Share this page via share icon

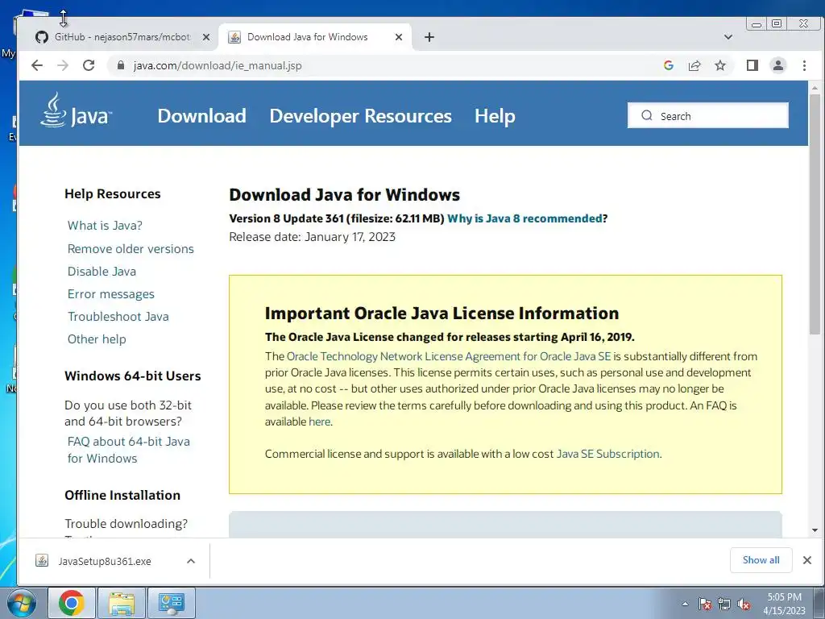694,65
